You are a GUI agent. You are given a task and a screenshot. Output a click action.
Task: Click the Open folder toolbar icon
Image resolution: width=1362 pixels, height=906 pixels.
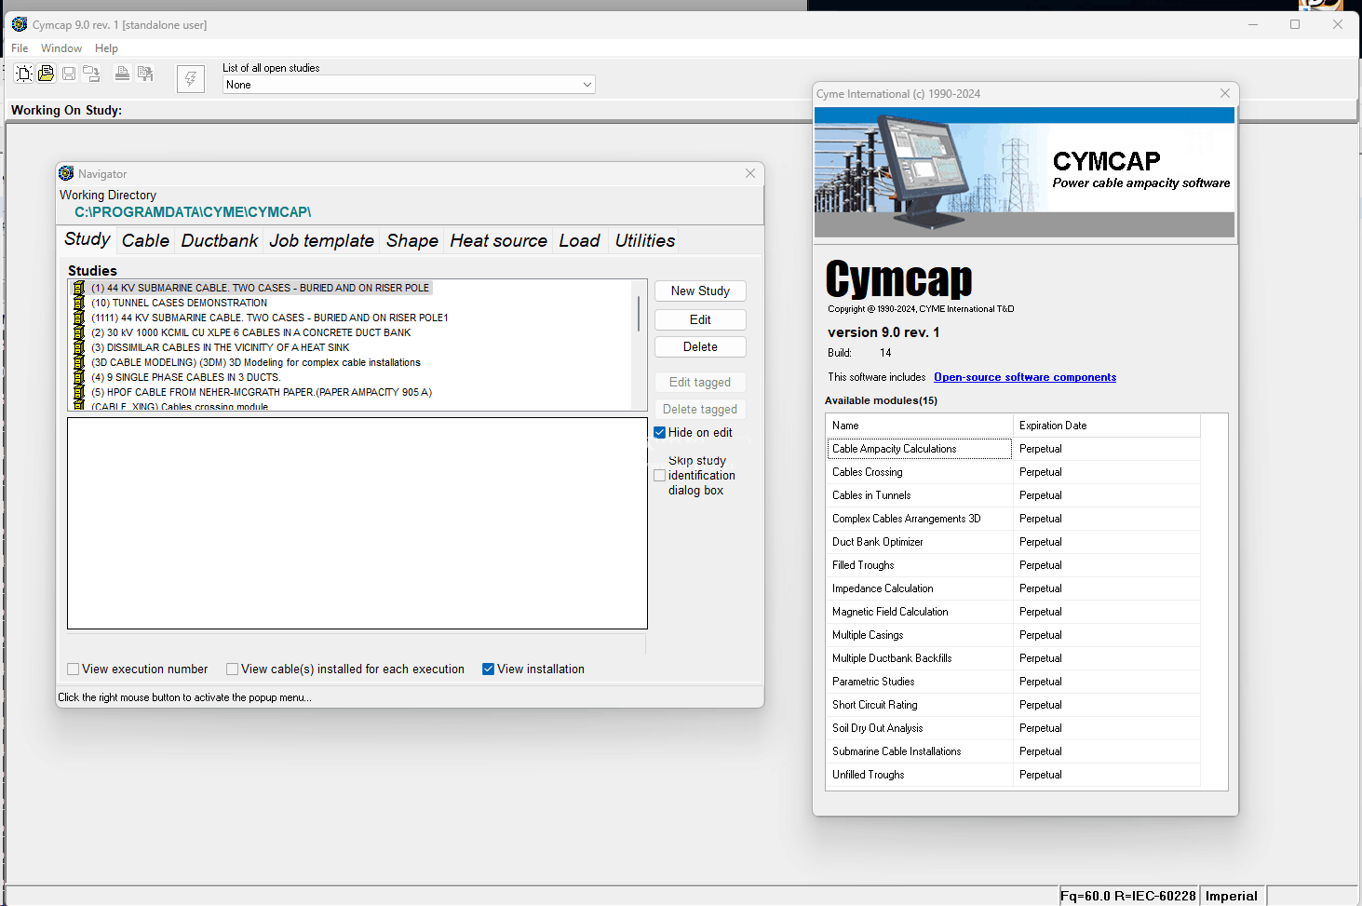click(46, 73)
